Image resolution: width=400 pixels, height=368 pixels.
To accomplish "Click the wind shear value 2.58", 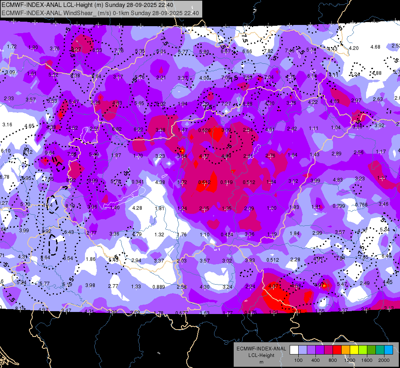I will pyautogui.click(x=182, y=287).
